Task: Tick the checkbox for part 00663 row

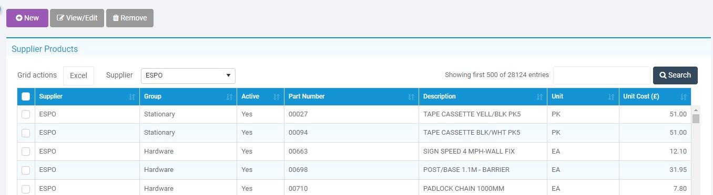Action: point(26,151)
